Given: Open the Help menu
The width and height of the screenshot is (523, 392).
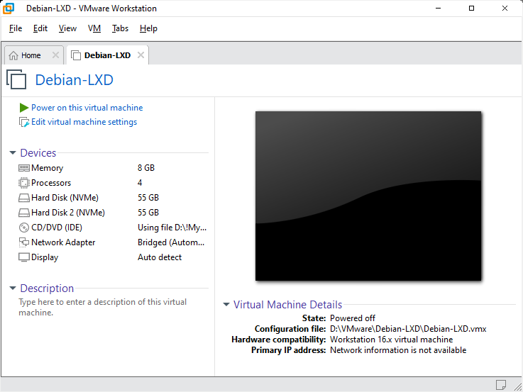Looking at the screenshot, I should [148, 28].
